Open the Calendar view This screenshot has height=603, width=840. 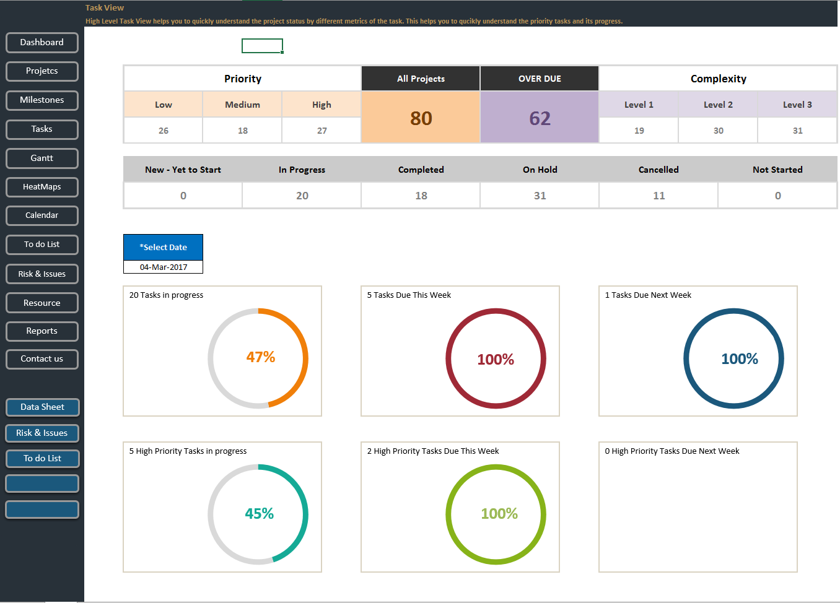point(42,215)
